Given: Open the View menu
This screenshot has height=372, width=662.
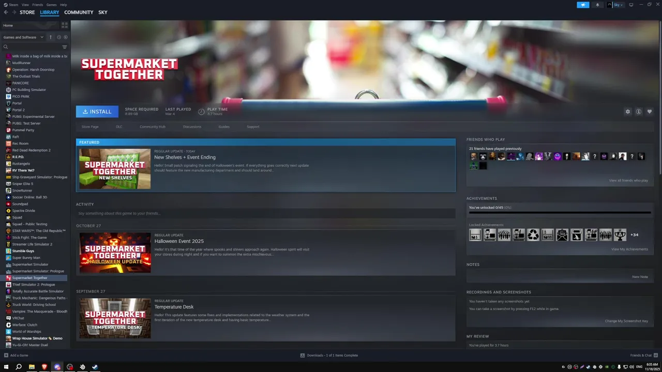Looking at the screenshot, I should (x=25, y=5).
